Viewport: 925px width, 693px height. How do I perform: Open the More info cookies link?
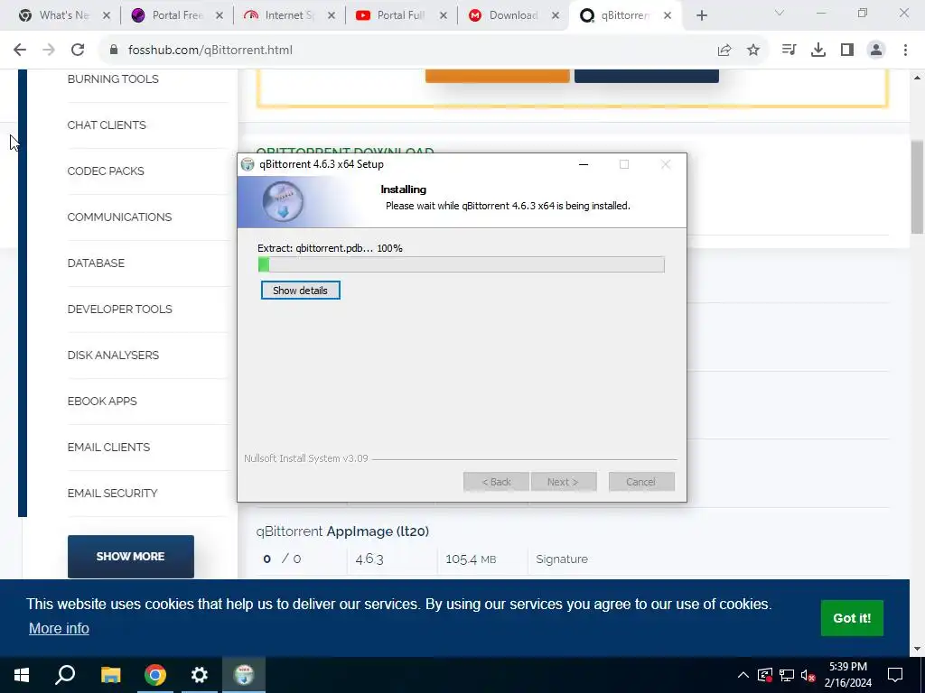(59, 628)
